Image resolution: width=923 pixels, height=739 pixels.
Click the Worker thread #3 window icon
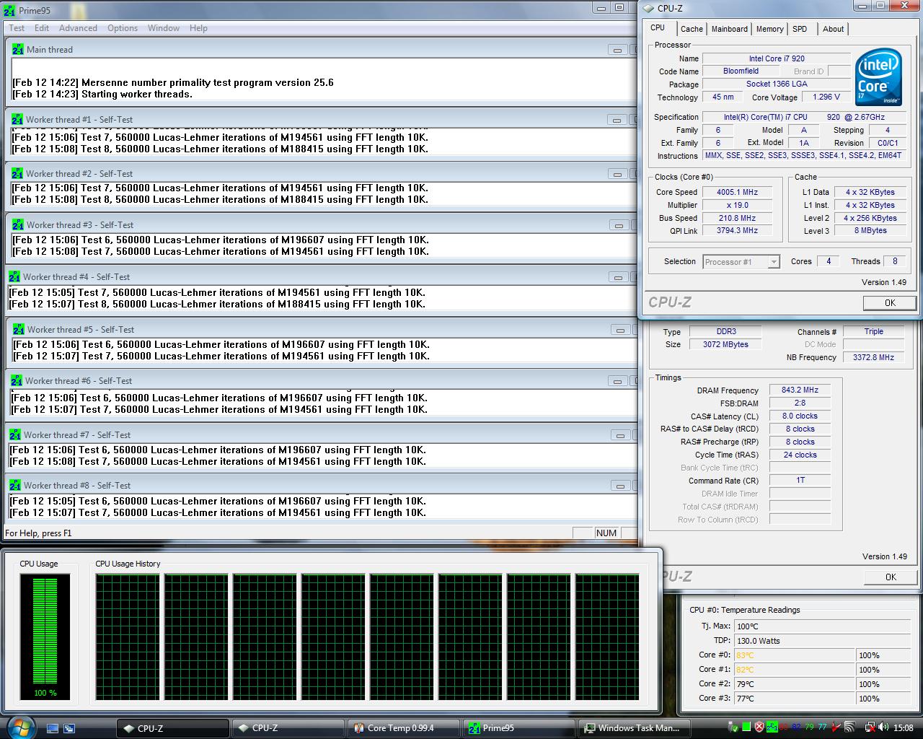click(x=18, y=224)
